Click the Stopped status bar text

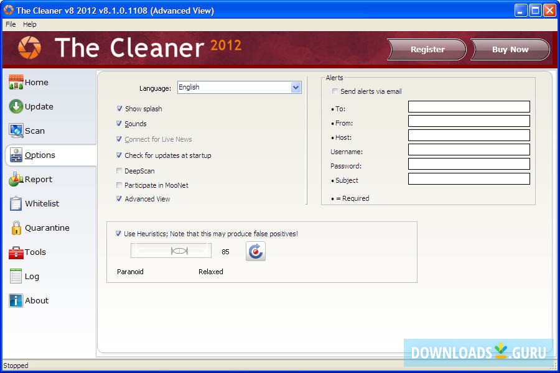pyautogui.click(x=16, y=366)
